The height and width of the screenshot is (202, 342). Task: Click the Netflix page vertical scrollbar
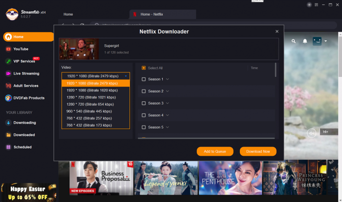pos(340,56)
